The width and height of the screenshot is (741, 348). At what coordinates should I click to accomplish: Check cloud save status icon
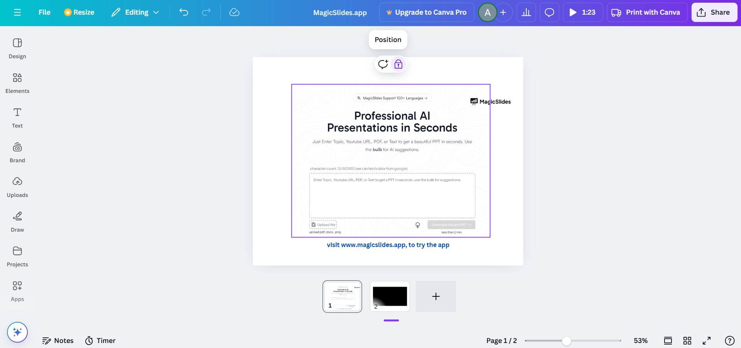click(x=234, y=12)
